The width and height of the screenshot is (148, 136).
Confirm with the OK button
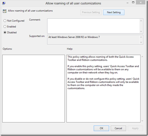pyautogui.click(x=101, y=128)
